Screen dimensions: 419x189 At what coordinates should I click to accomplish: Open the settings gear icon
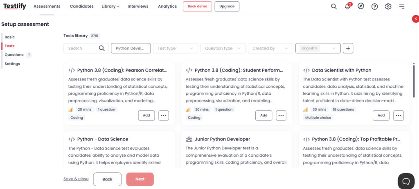(x=388, y=7)
